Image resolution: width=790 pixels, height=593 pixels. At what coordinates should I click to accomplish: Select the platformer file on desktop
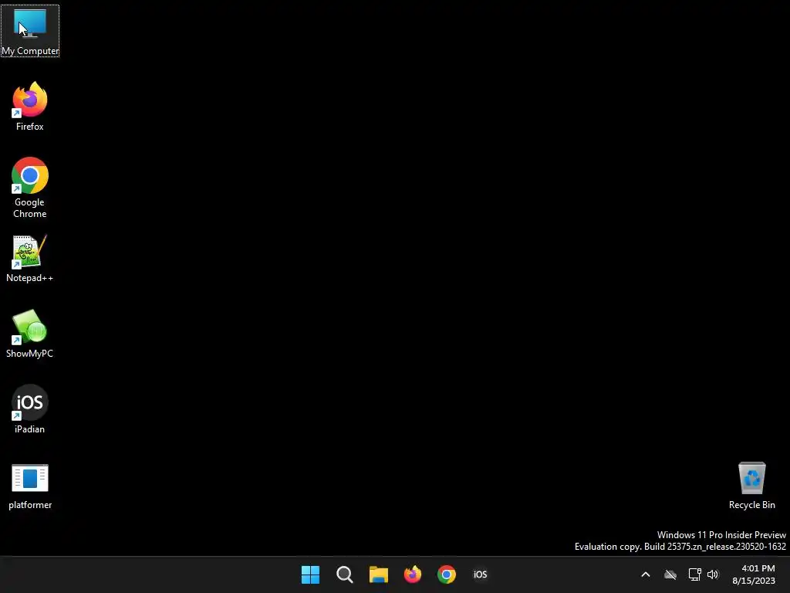30,486
